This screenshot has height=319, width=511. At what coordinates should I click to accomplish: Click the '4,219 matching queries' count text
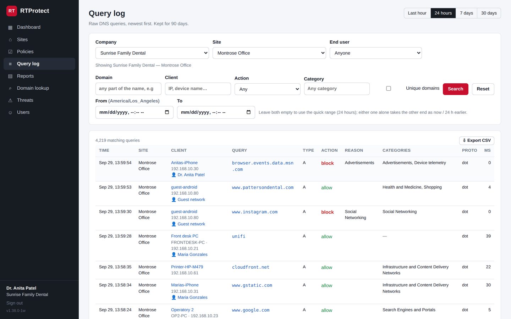(x=117, y=140)
